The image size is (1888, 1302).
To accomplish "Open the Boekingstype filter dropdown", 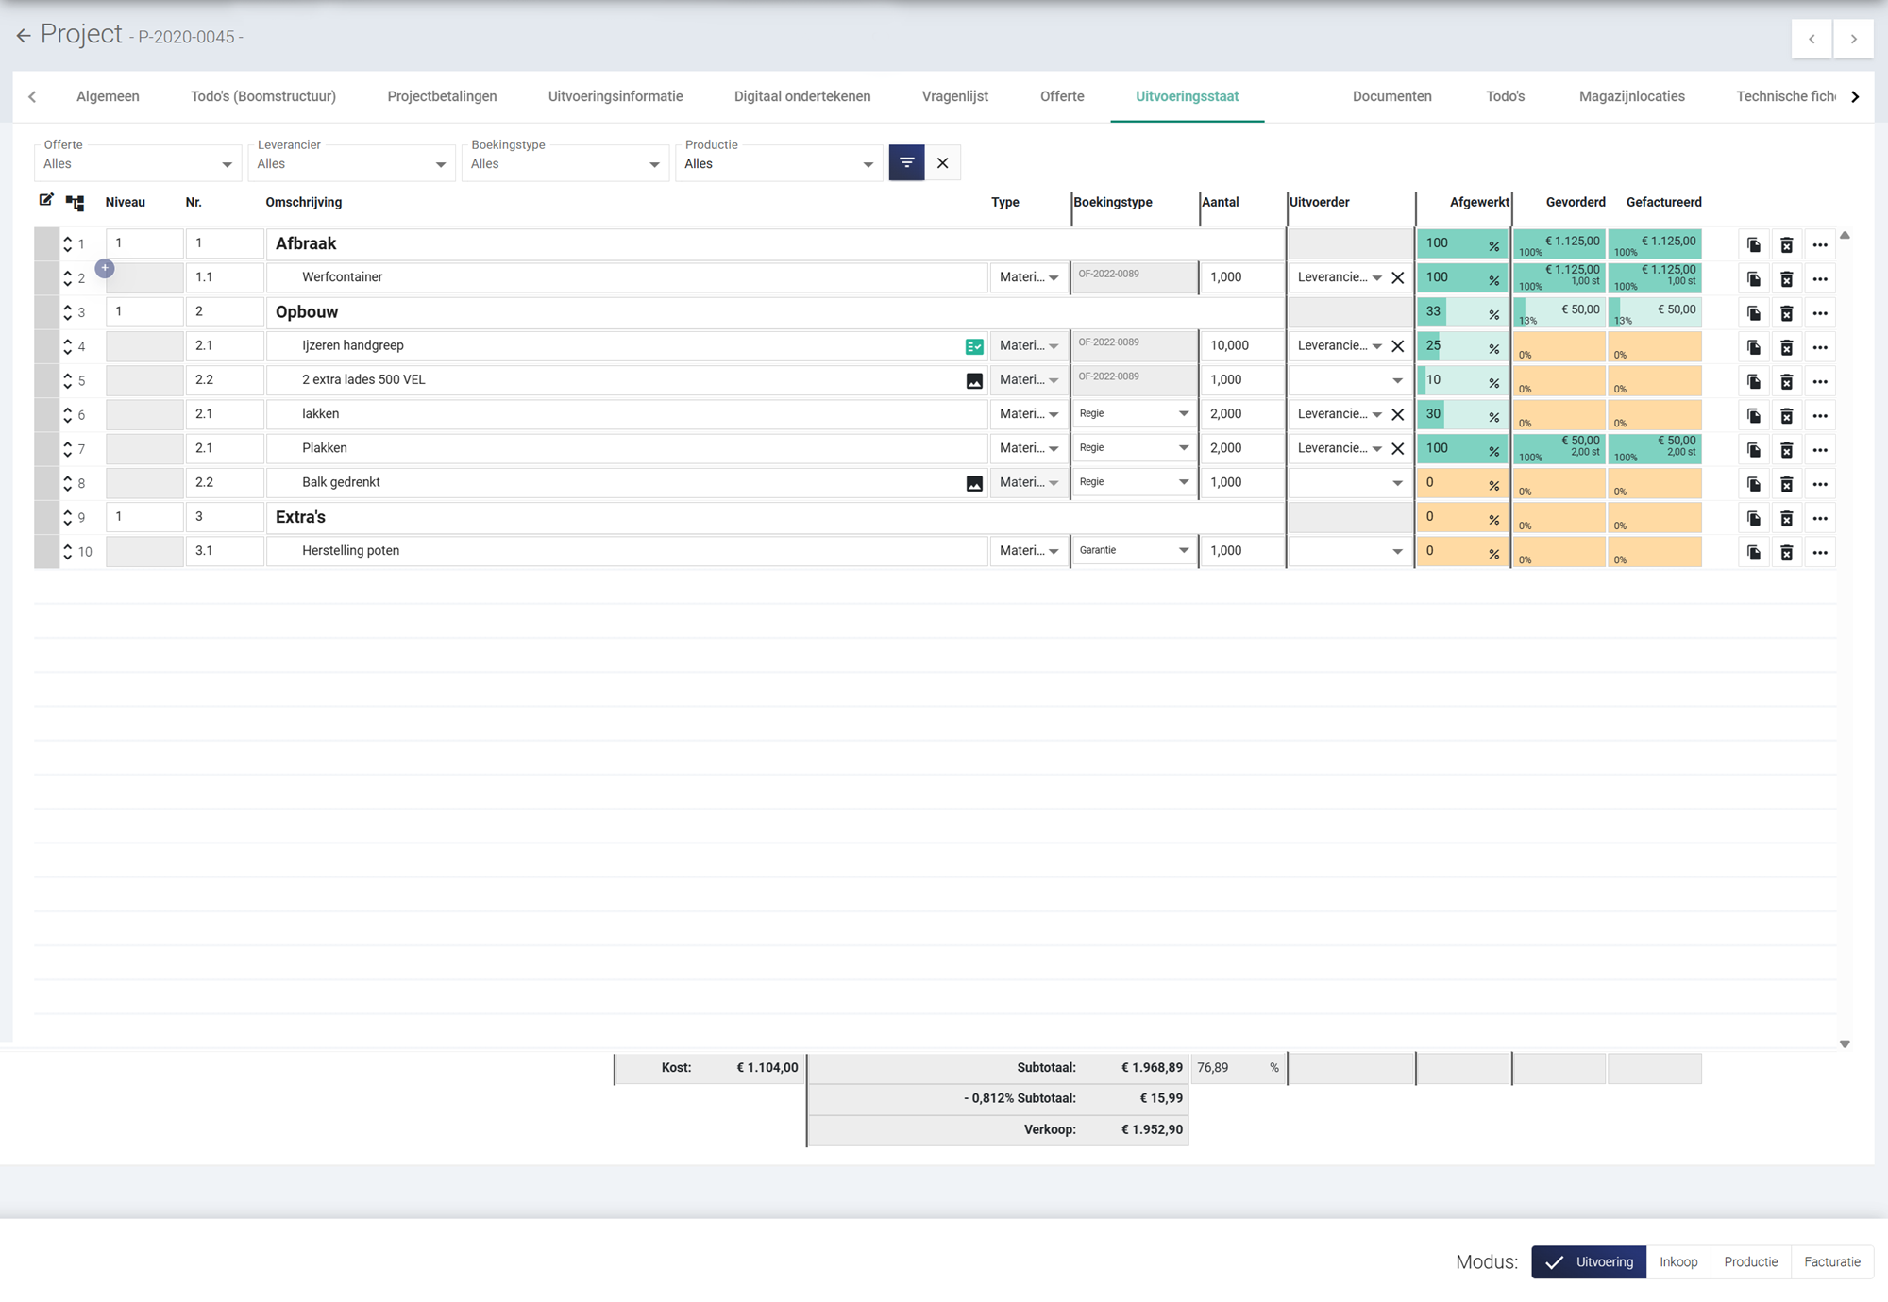I will coord(565,163).
